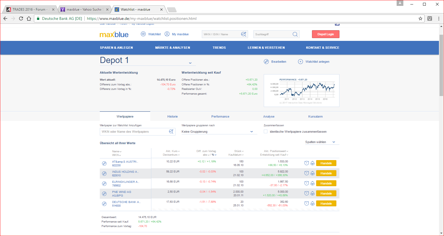Click the My maxblue user icon
Screen dimensions: 444x236
point(167,34)
